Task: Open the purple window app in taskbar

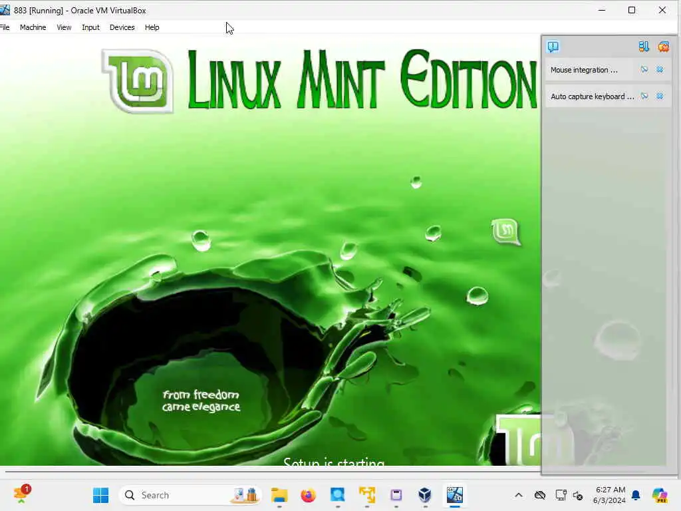Action: pos(396,495)
